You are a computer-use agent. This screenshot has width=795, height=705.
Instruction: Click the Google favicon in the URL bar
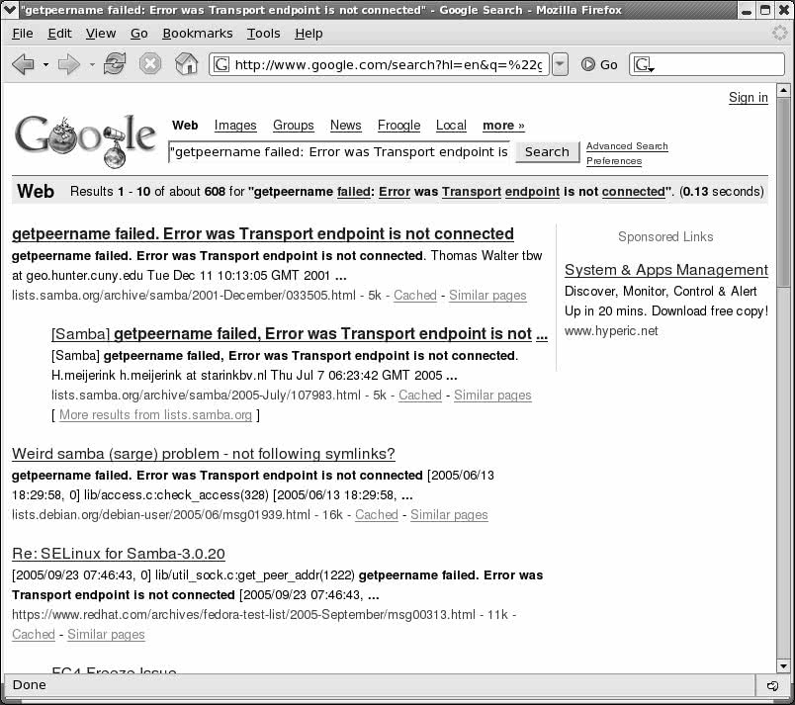[221, 64]
